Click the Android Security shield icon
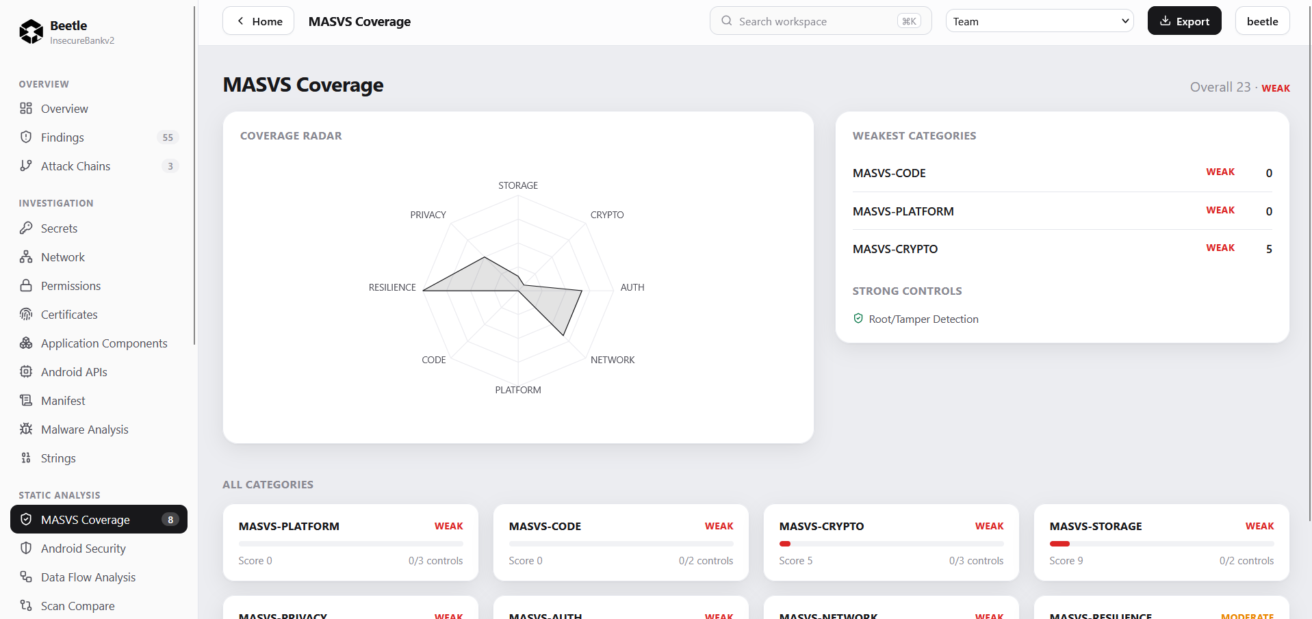This screenshot has height=619, width=1312. point(26,548)
